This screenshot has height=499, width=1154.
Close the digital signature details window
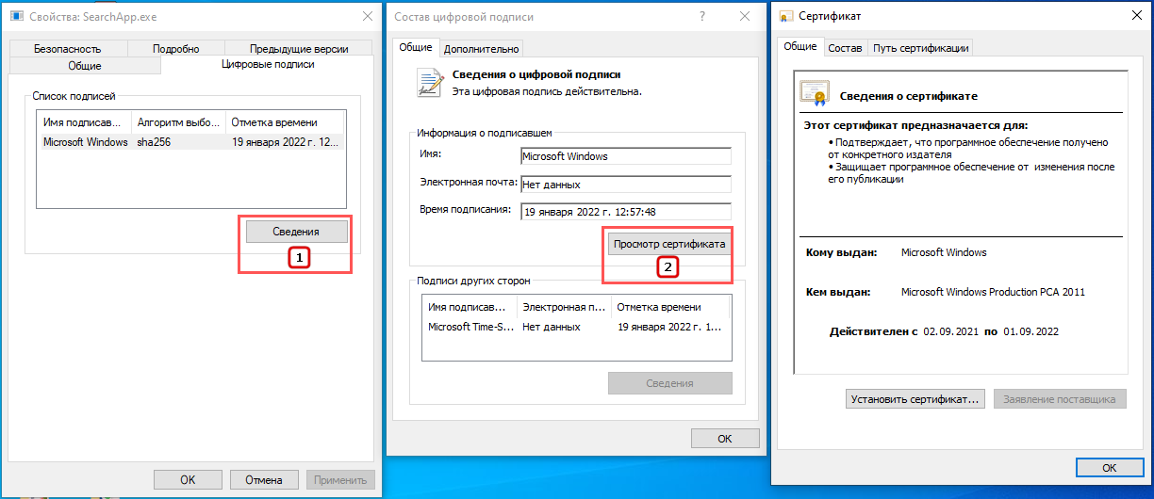[x=745, y=16]
